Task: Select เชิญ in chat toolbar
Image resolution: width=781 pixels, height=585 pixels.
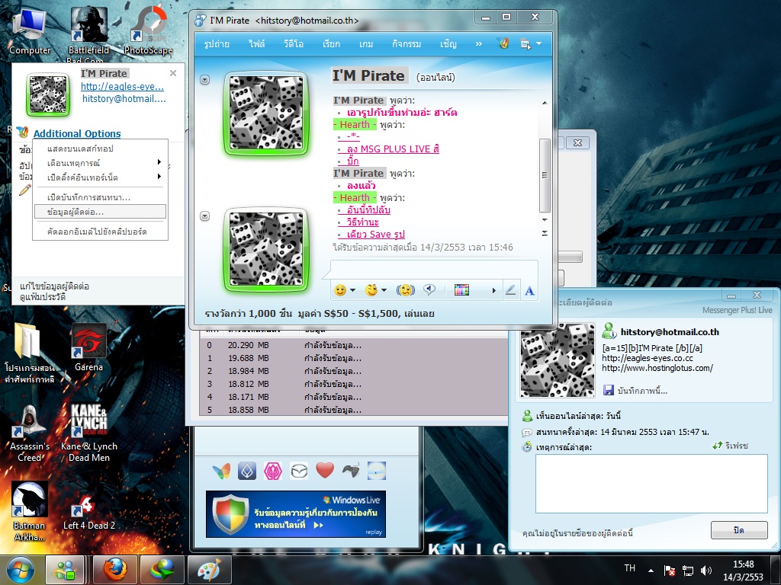Action: (448, 43)
